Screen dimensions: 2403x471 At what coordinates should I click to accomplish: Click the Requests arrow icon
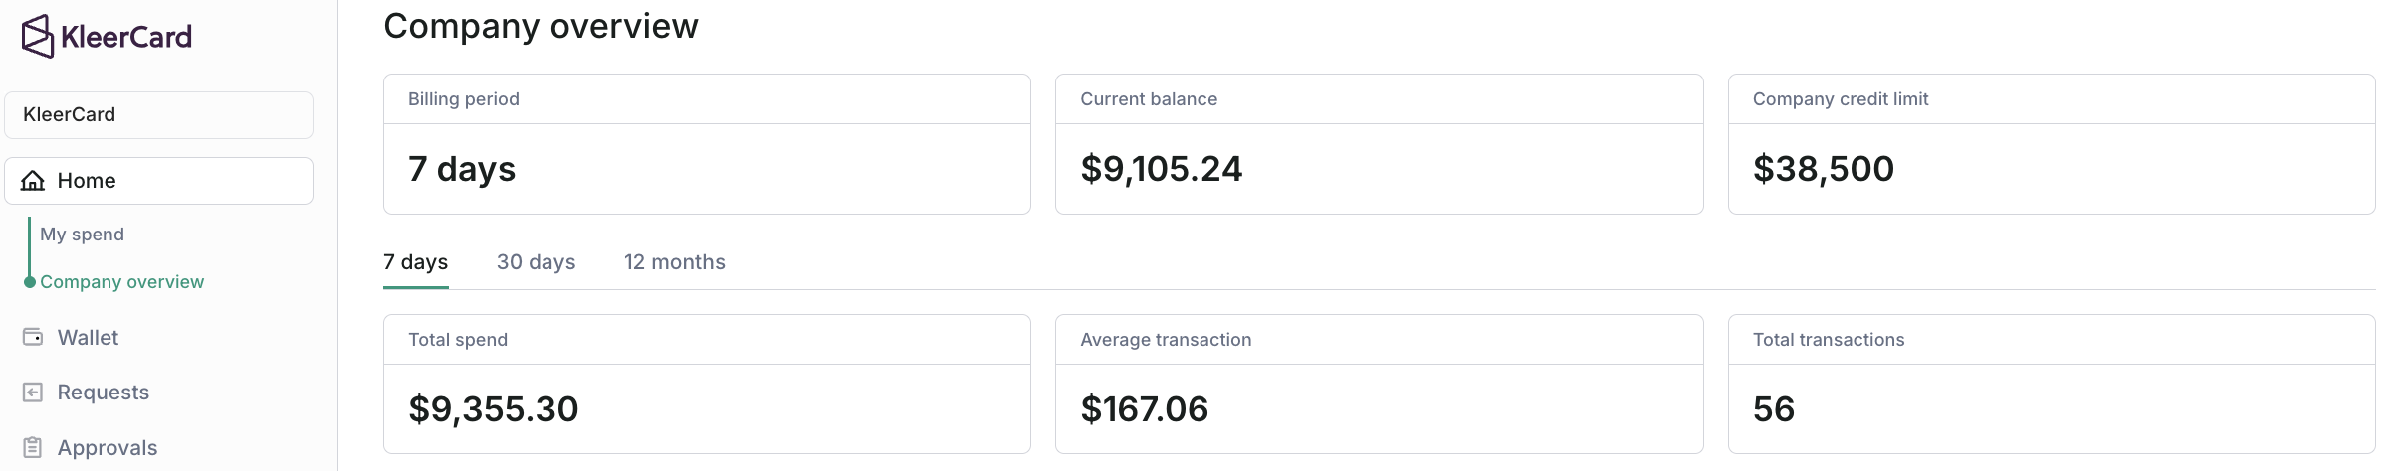33,392
